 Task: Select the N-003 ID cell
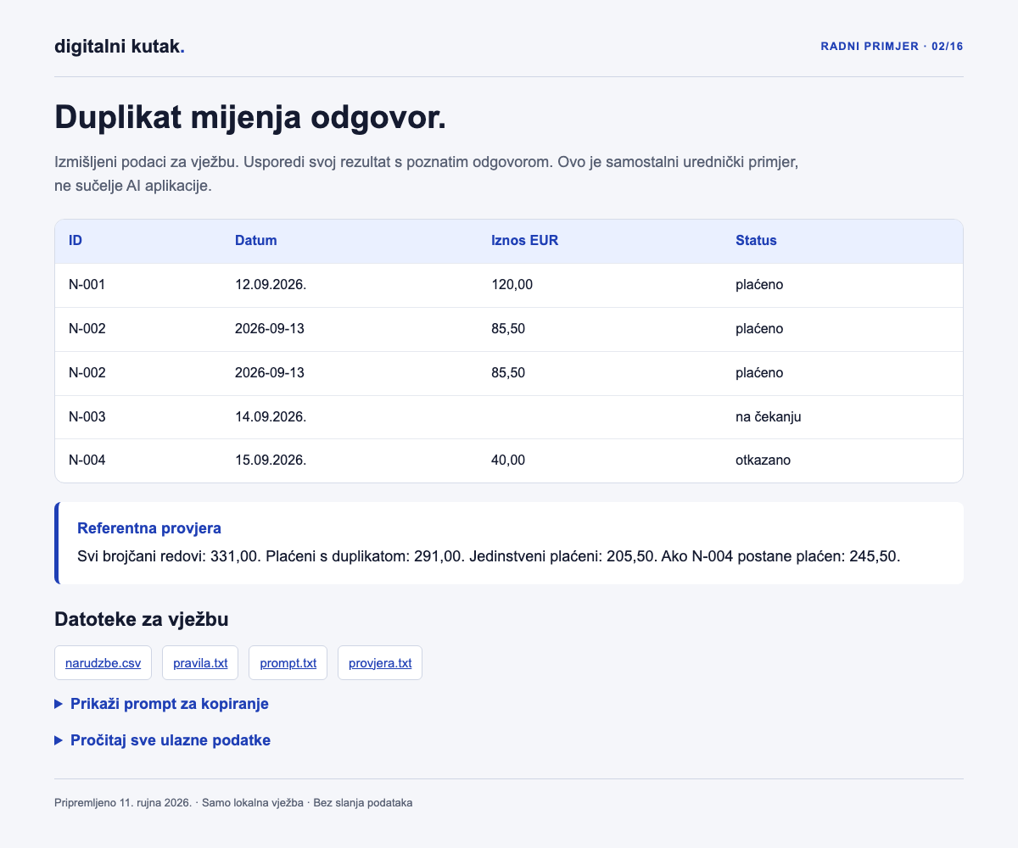[138, 417]
